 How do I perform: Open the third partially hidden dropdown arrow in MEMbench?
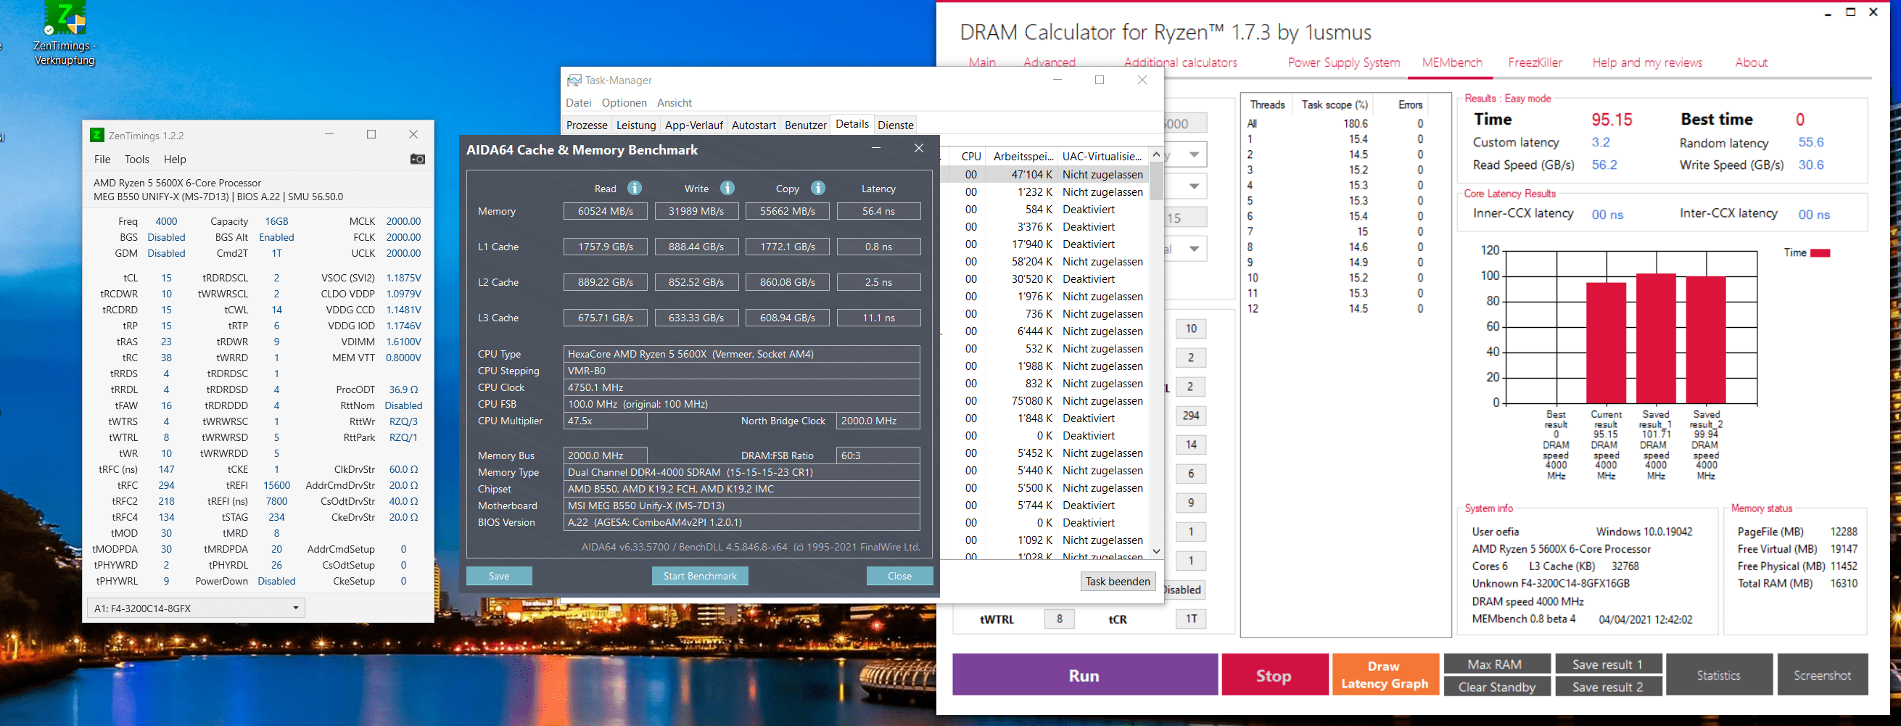click(x=1193, y=249)
